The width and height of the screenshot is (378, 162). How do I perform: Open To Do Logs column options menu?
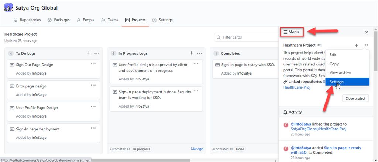click(x=97, y=53)
